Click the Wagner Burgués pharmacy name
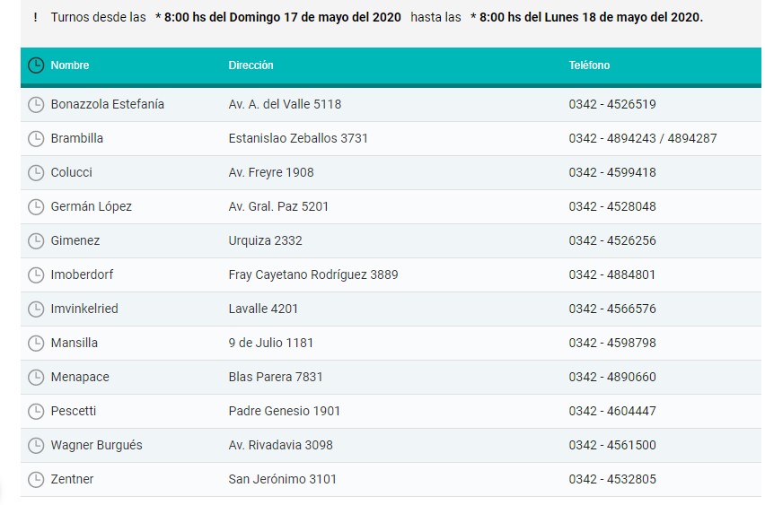The width and height of the screenshot is (765, 505). (x=96, y=445)
